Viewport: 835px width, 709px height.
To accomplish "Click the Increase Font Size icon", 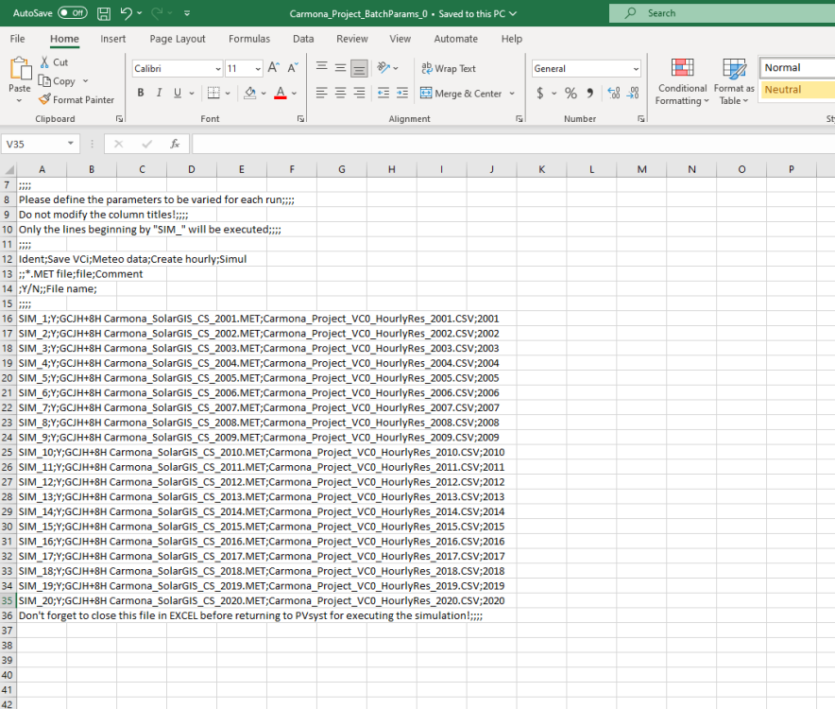I will 273,68.
